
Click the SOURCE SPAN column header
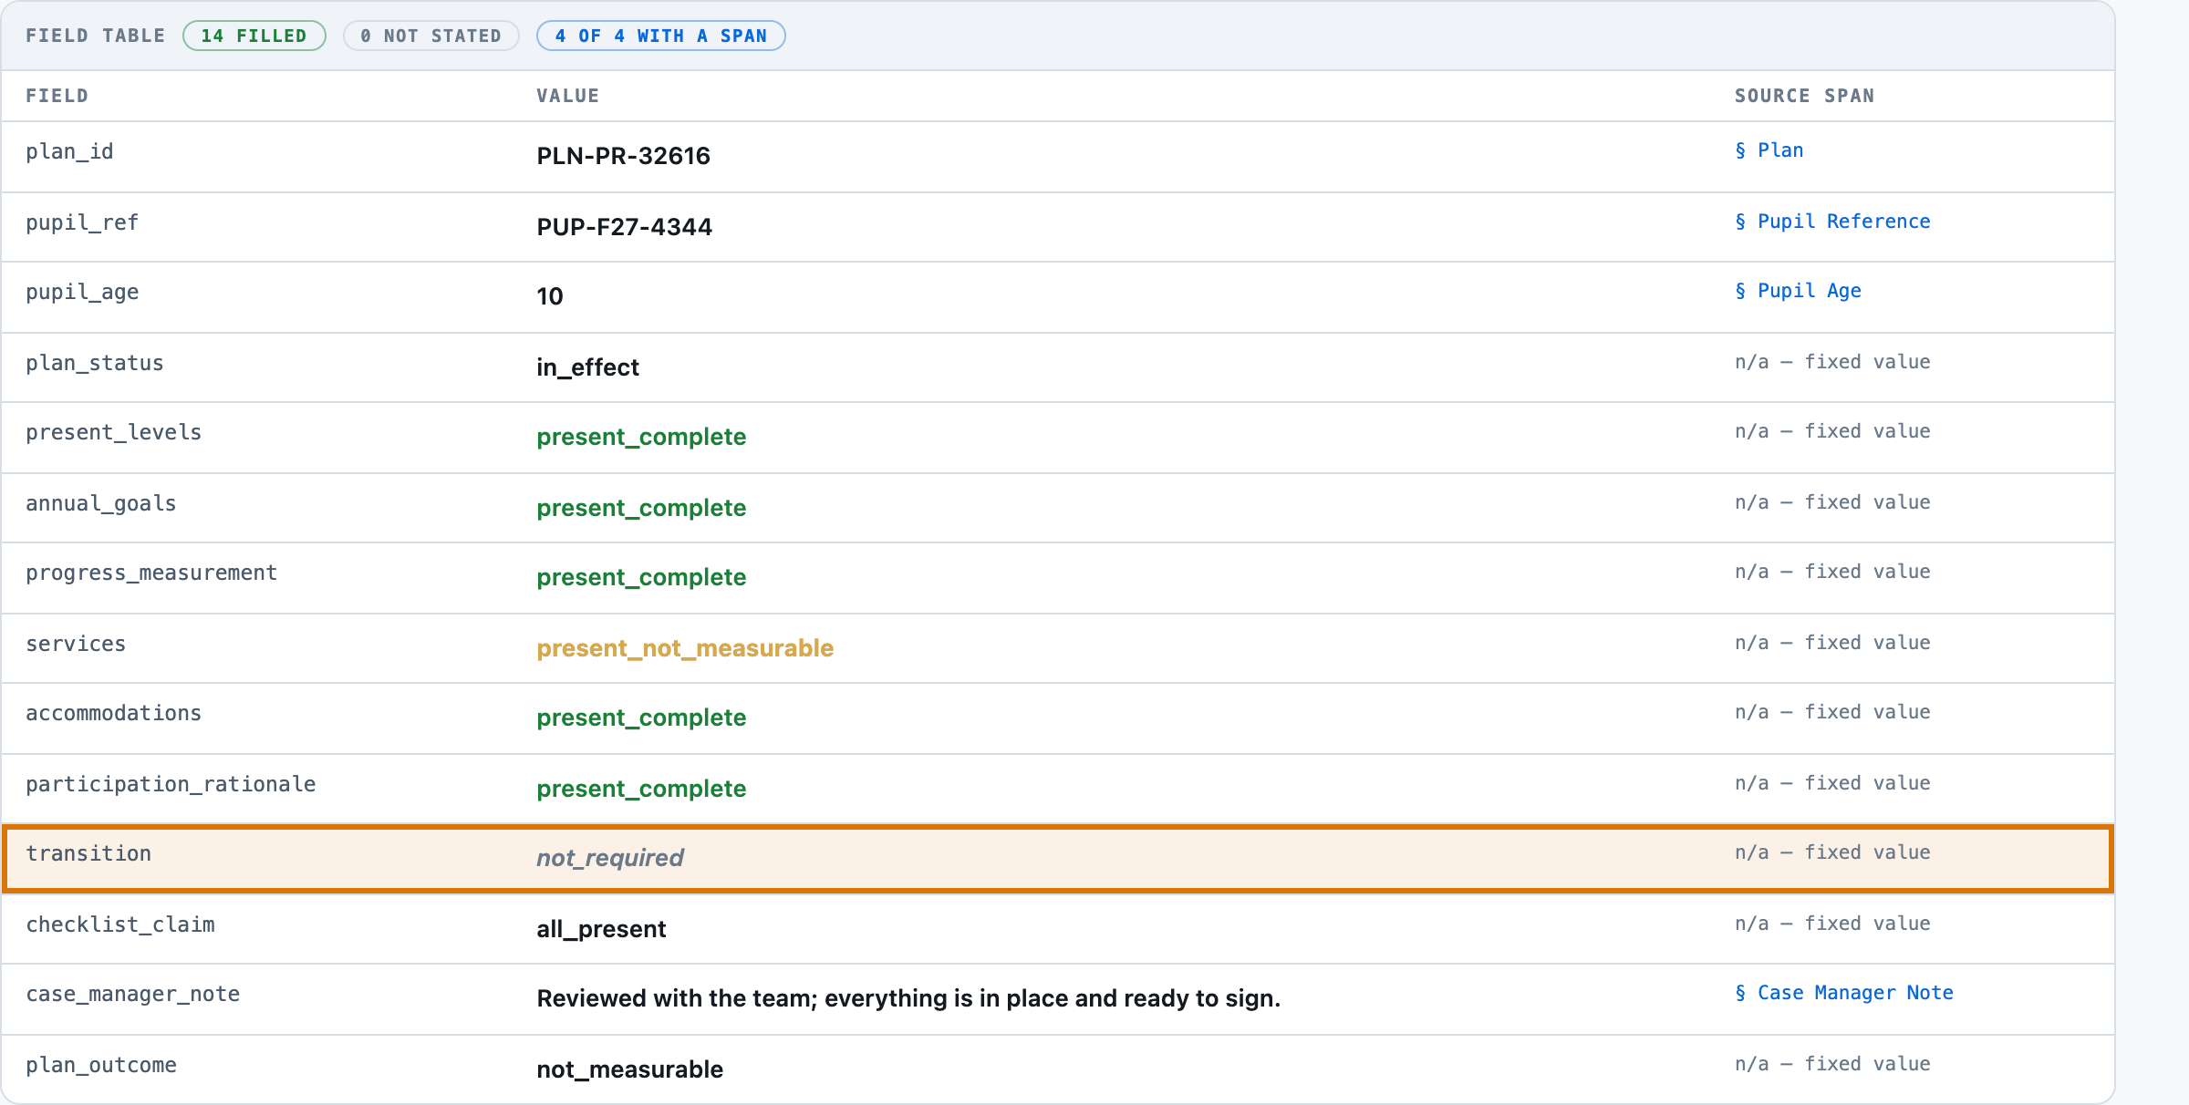pyautogui.click(x=1804, y=96)
